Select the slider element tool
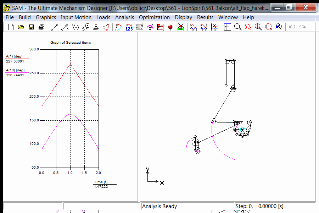Viewport: 319px width, 213px height. (65, 27)
